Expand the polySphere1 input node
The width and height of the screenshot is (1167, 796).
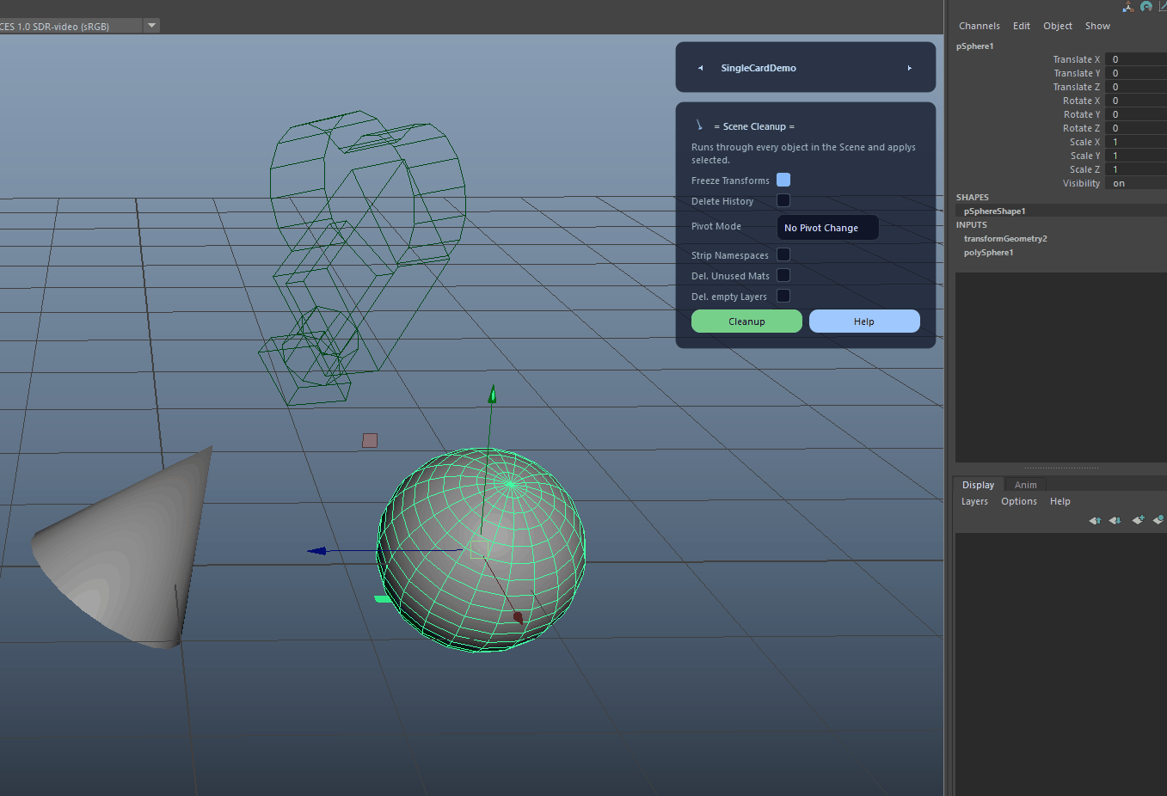pos(989,253)
